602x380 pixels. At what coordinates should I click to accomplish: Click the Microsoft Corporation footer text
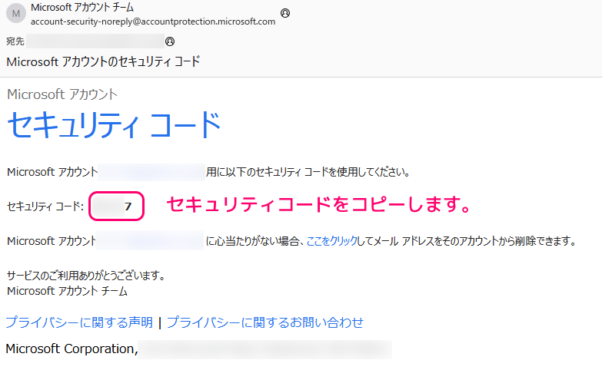(x=72, y=349)
